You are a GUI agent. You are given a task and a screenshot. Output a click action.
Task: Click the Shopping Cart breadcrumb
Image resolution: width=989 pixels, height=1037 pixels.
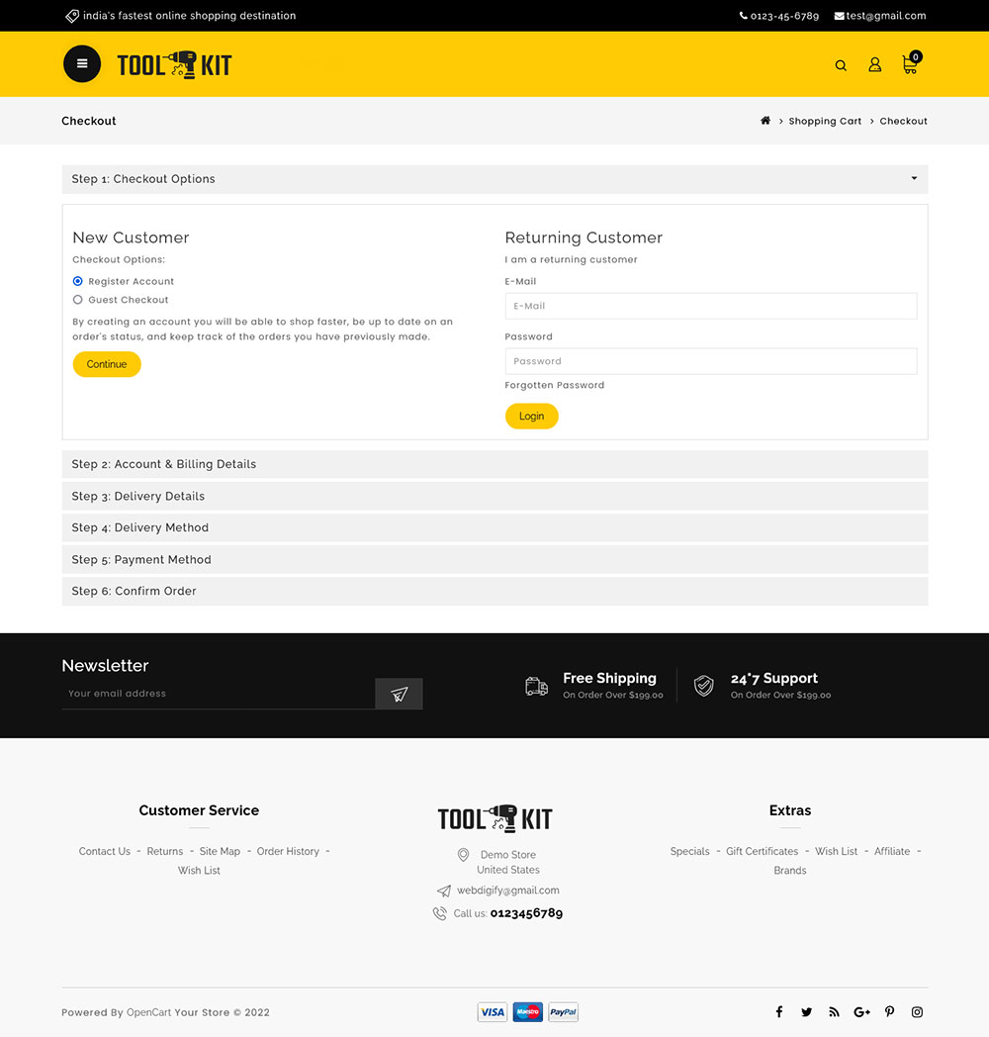coord(825,121)
